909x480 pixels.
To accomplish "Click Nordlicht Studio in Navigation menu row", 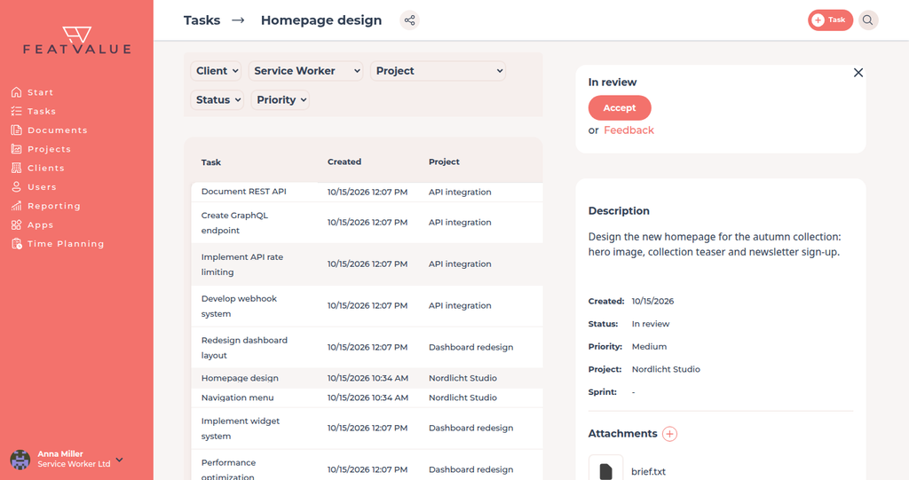I will coord(462,397).
